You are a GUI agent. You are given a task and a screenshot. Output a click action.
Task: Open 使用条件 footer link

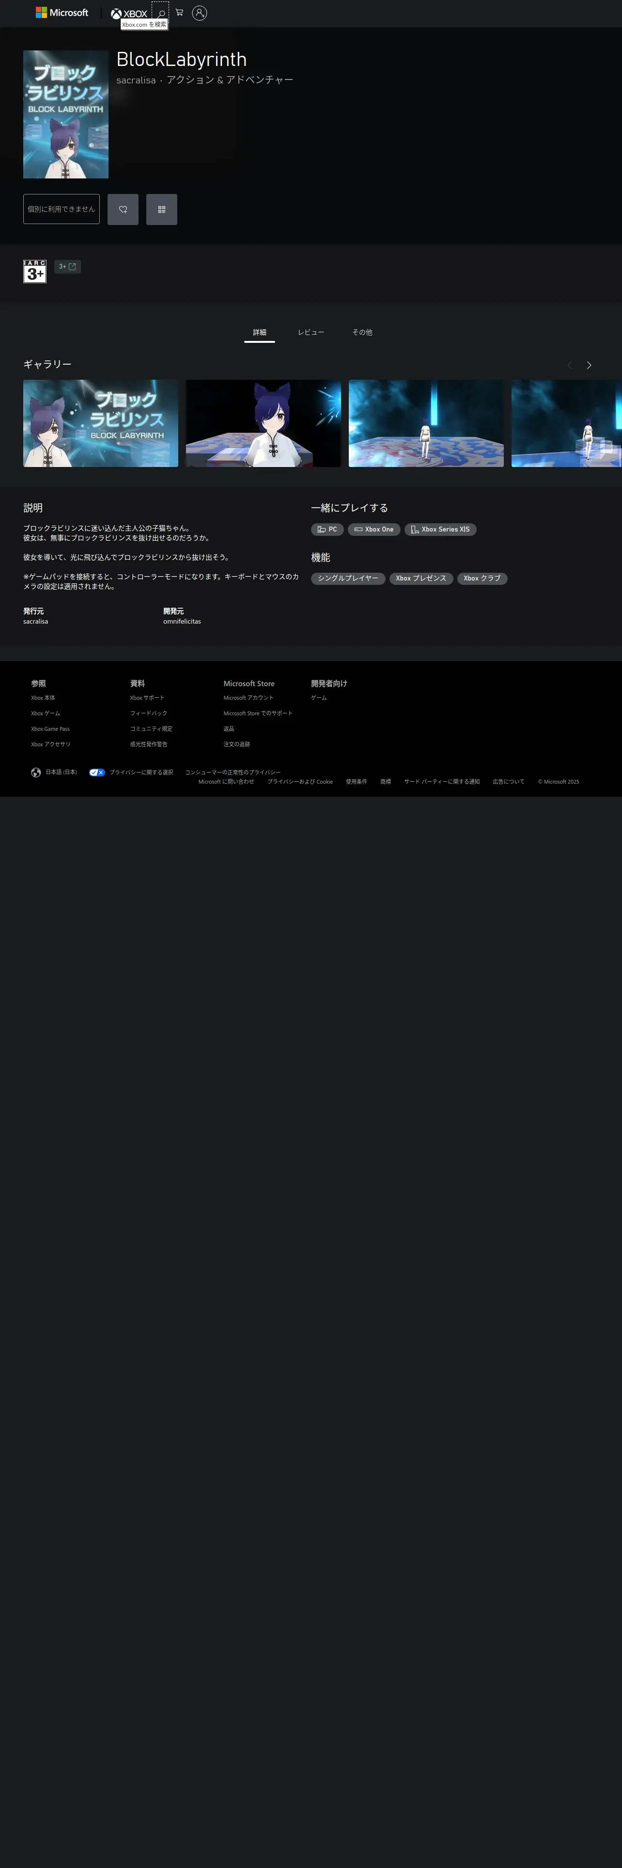click(x=356, y=782)
